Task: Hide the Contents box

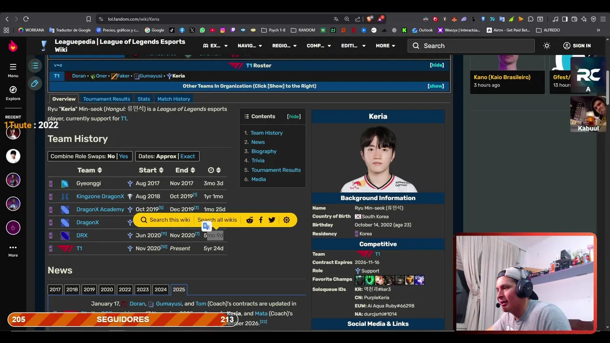Action: [x=294, y=116]
